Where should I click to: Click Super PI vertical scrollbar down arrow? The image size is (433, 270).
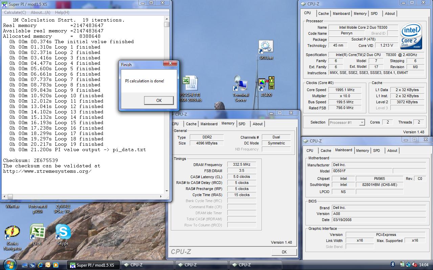click(167, 191)
